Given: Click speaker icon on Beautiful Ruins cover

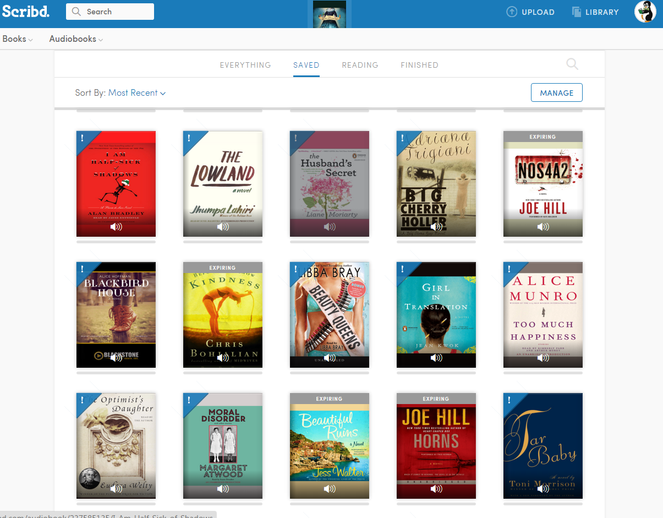Looking at the screenshot, I should (x=330, y=489).
